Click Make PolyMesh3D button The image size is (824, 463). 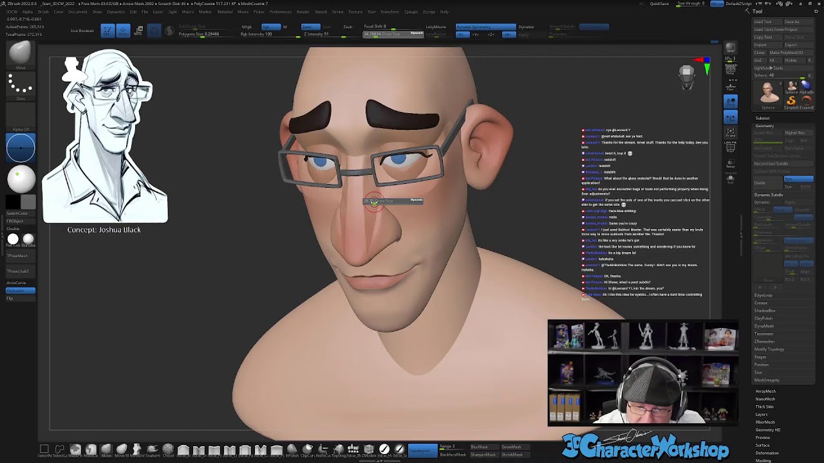coord(792,53)
